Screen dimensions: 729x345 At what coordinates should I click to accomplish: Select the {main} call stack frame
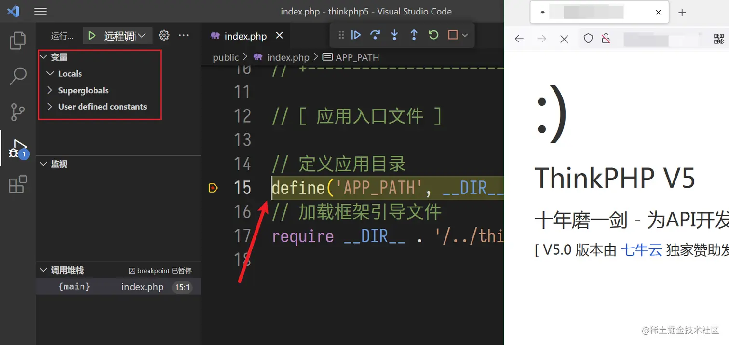119,287
